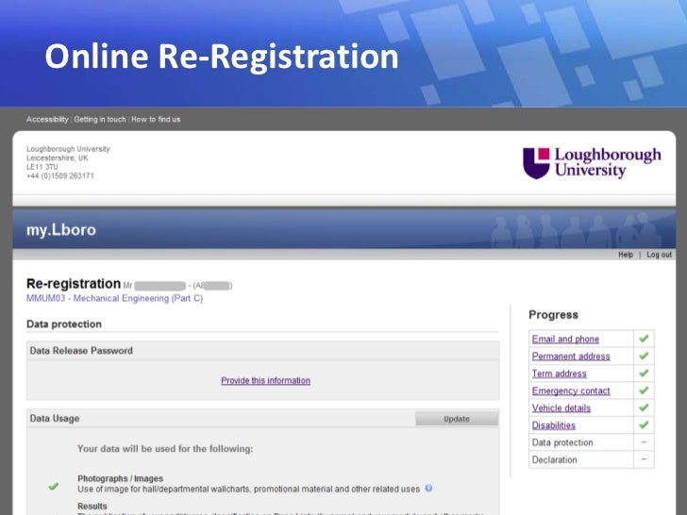Click Log out
Viewport: 687px width, 515px height.
659,255
